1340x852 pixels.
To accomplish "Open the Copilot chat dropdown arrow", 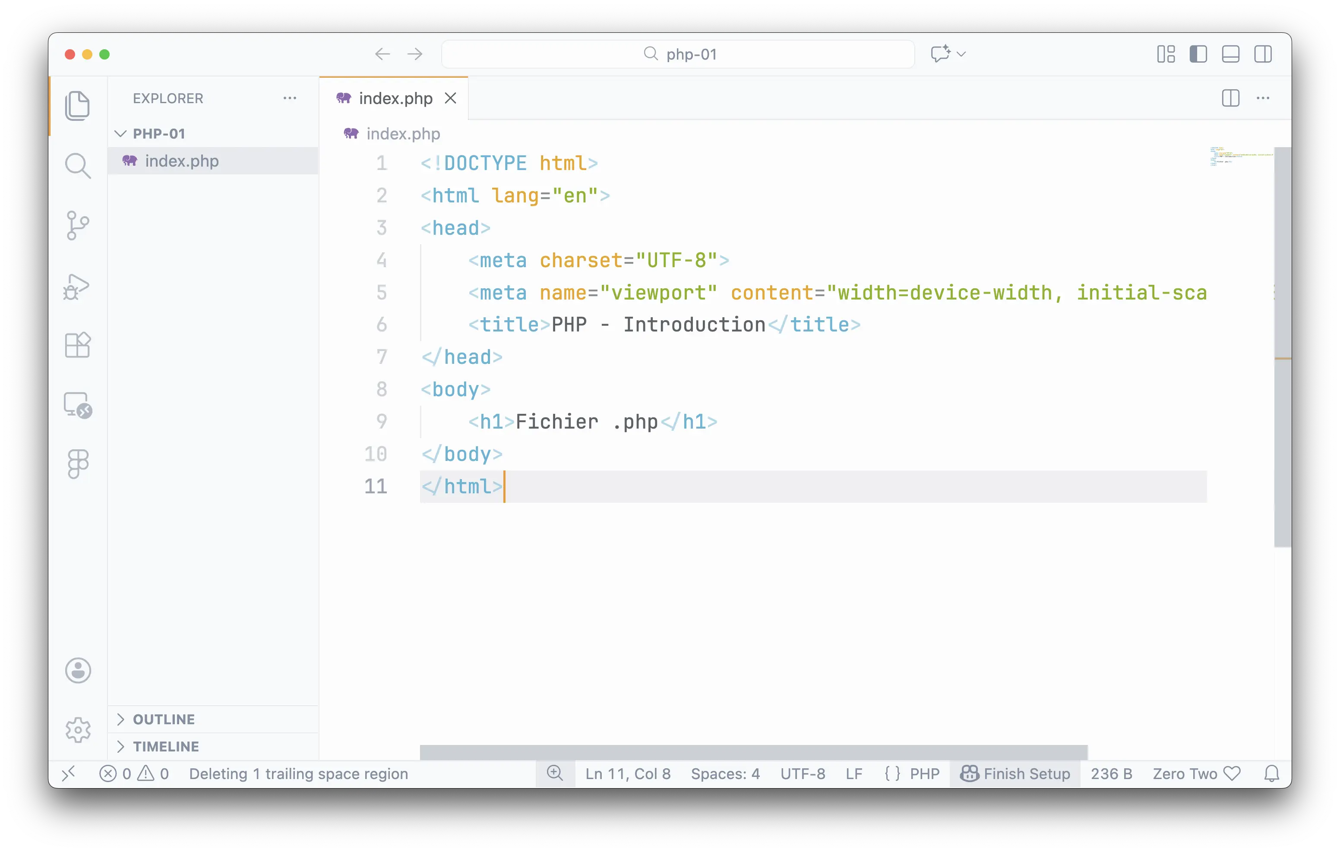I will click(961, 54).
